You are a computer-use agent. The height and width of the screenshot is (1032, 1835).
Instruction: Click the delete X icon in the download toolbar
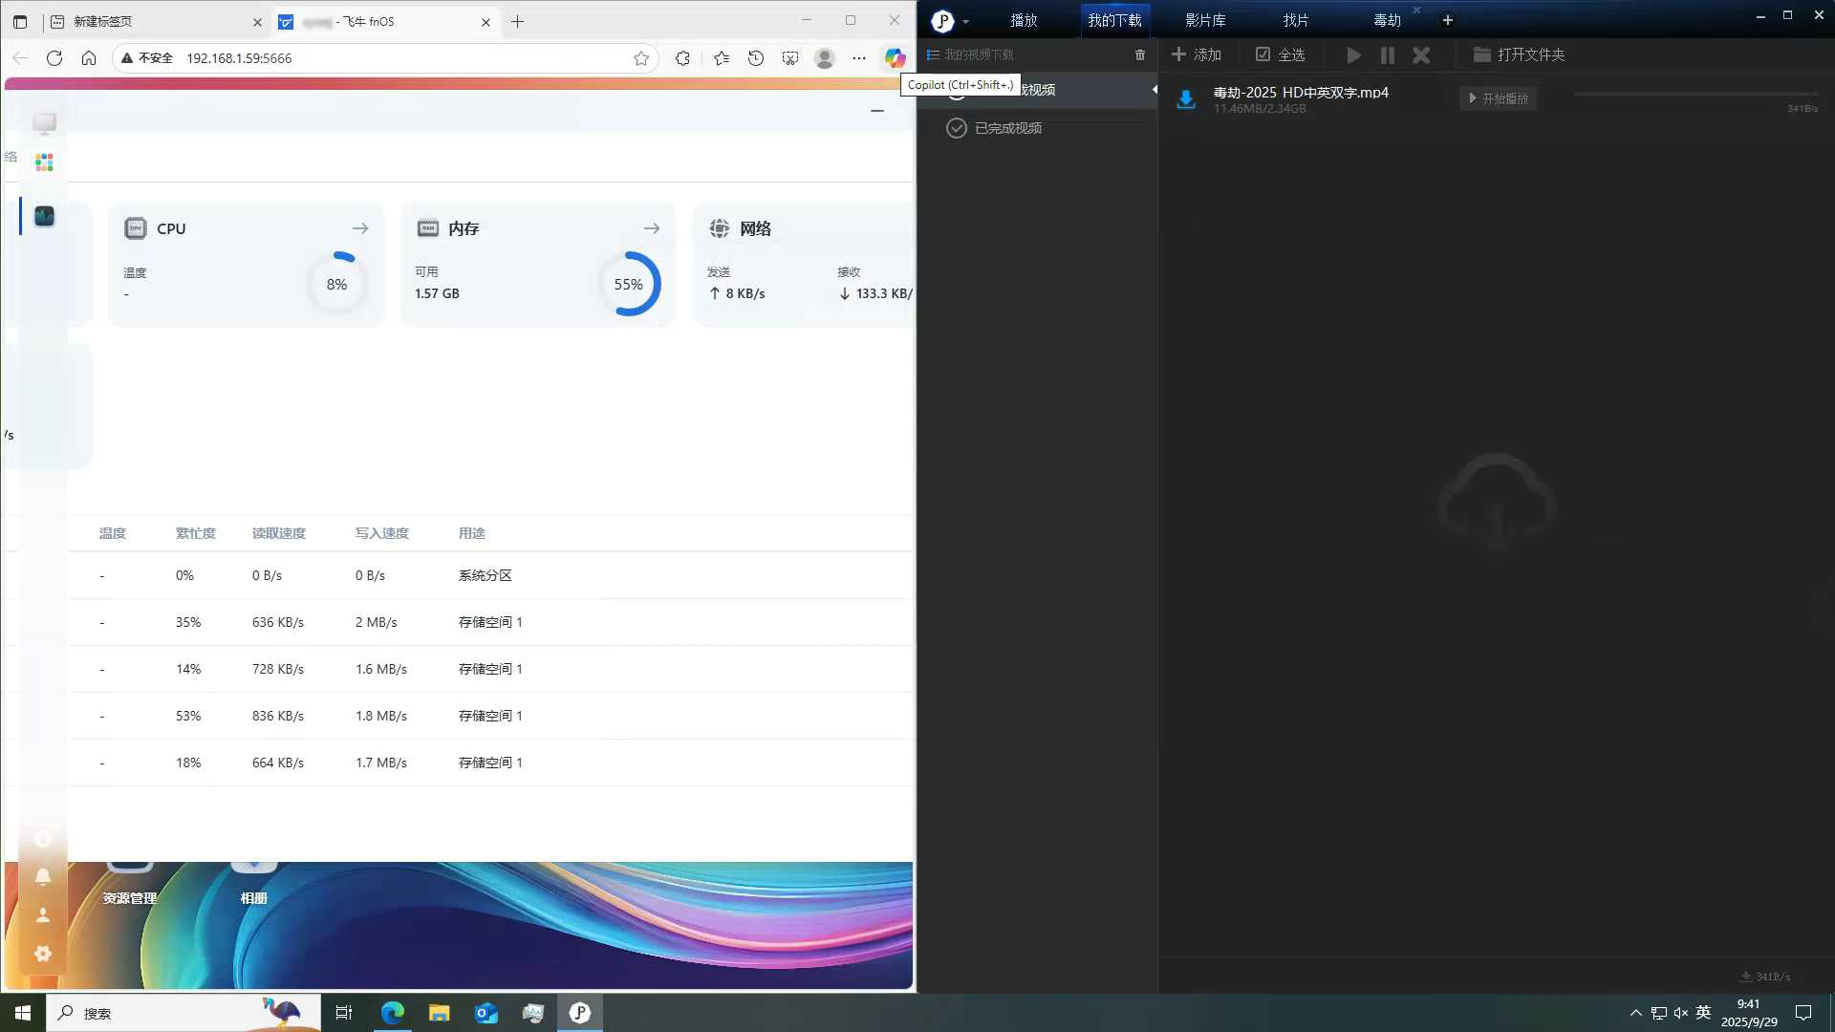pos(1421,55)
